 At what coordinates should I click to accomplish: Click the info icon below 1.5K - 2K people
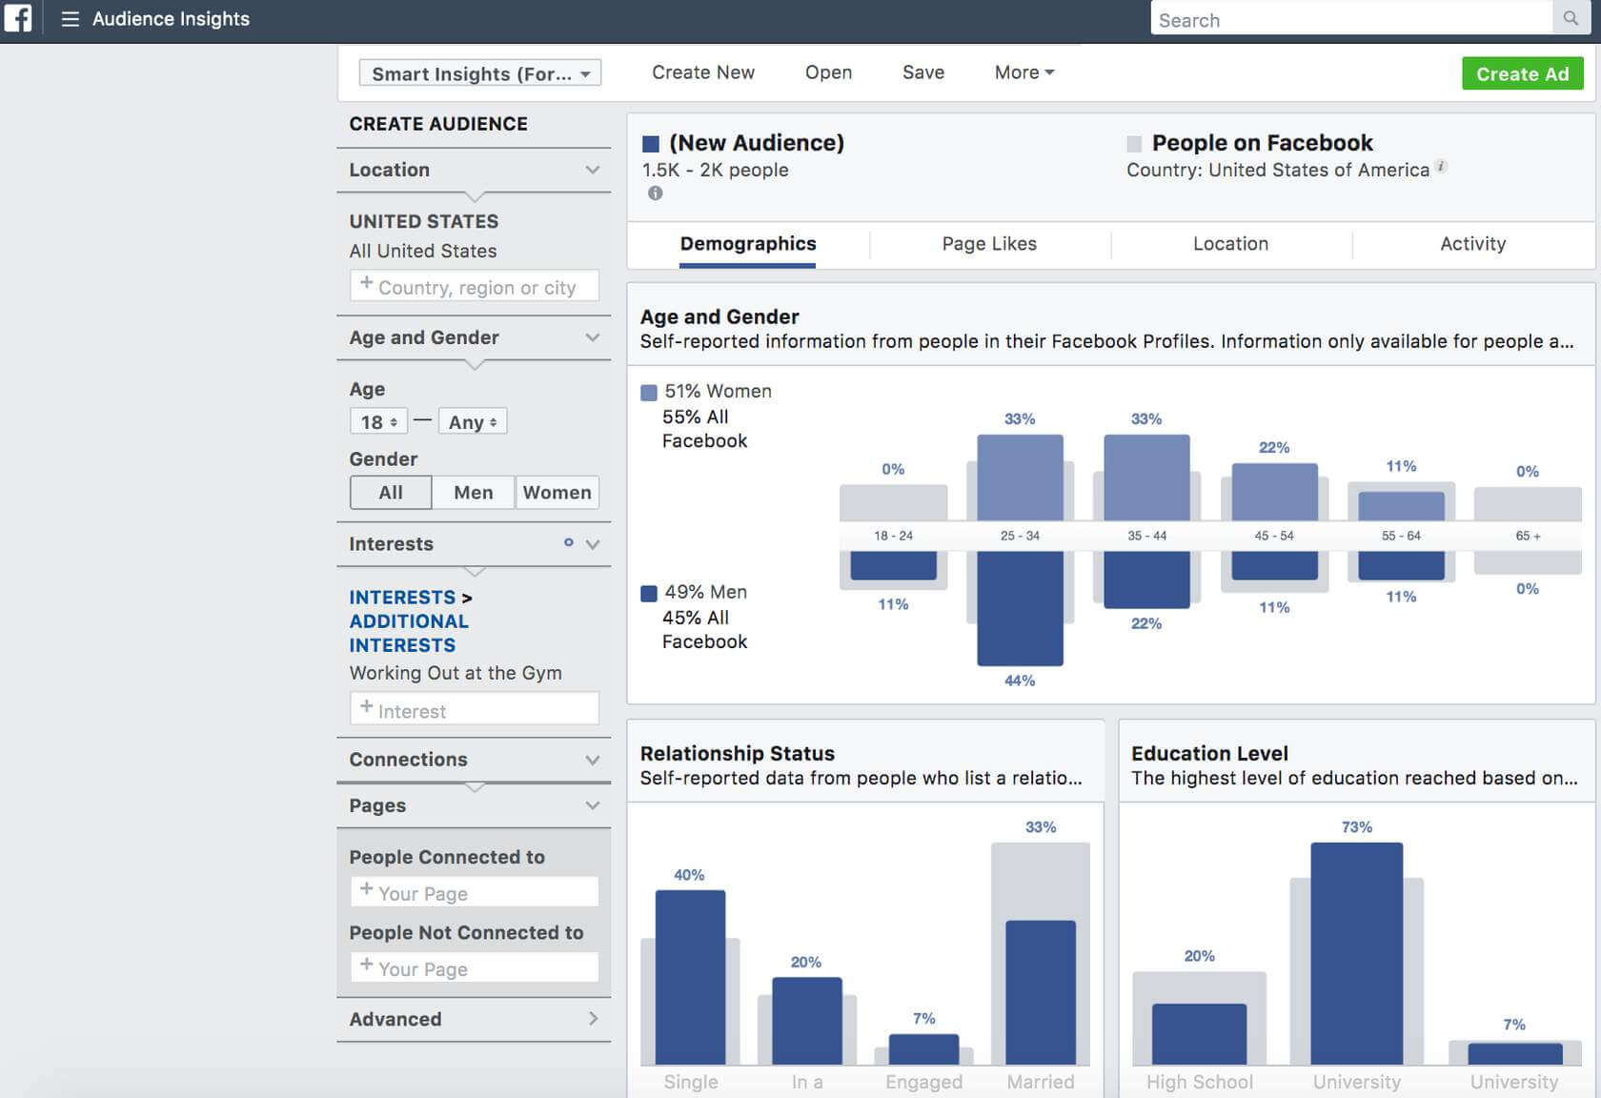click(x=655, y=193)
